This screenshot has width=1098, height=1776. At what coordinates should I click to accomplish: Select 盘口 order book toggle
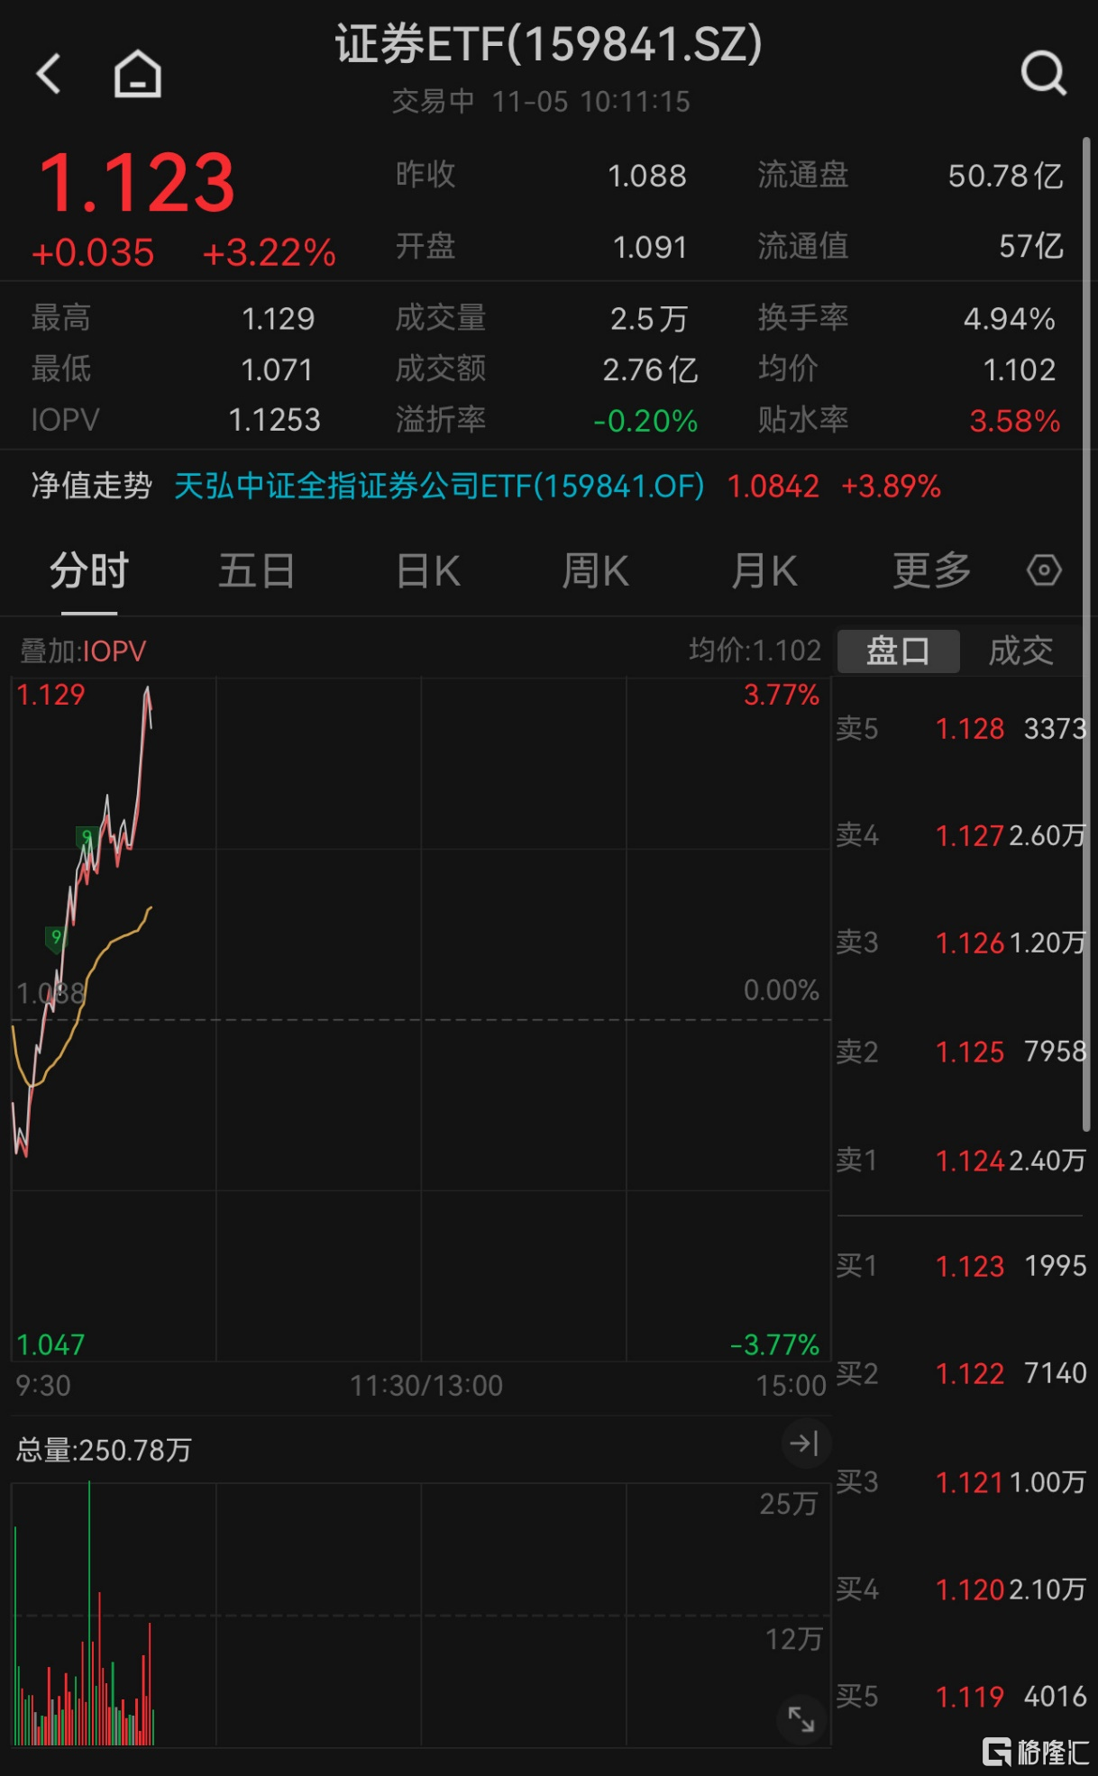click(x=898, y=651)
